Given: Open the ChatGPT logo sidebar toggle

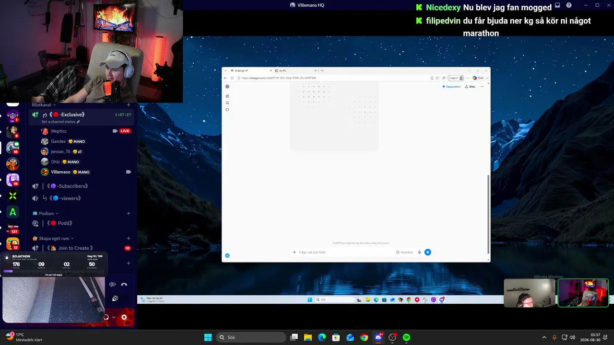Looking at the screenshot, I should point(227,87).
